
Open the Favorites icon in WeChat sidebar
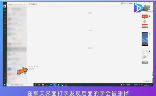coord(5,17)
